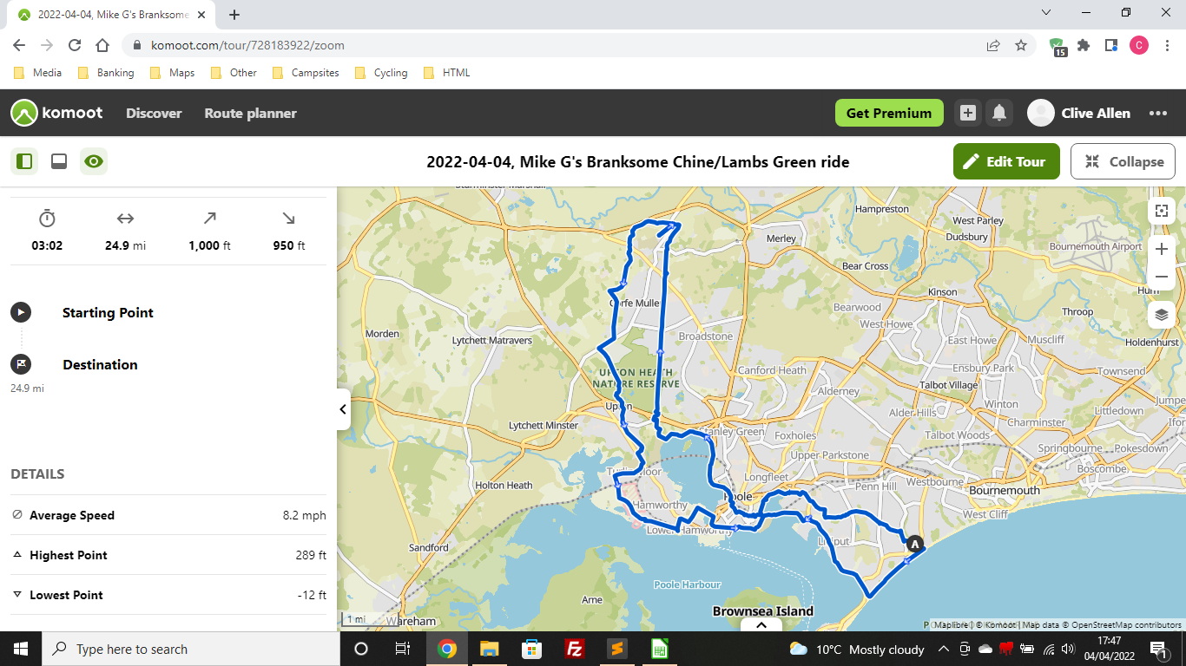This screenshot has height=666, width=1186.
Task: Go to browser home page
Action: click(102, 45)
